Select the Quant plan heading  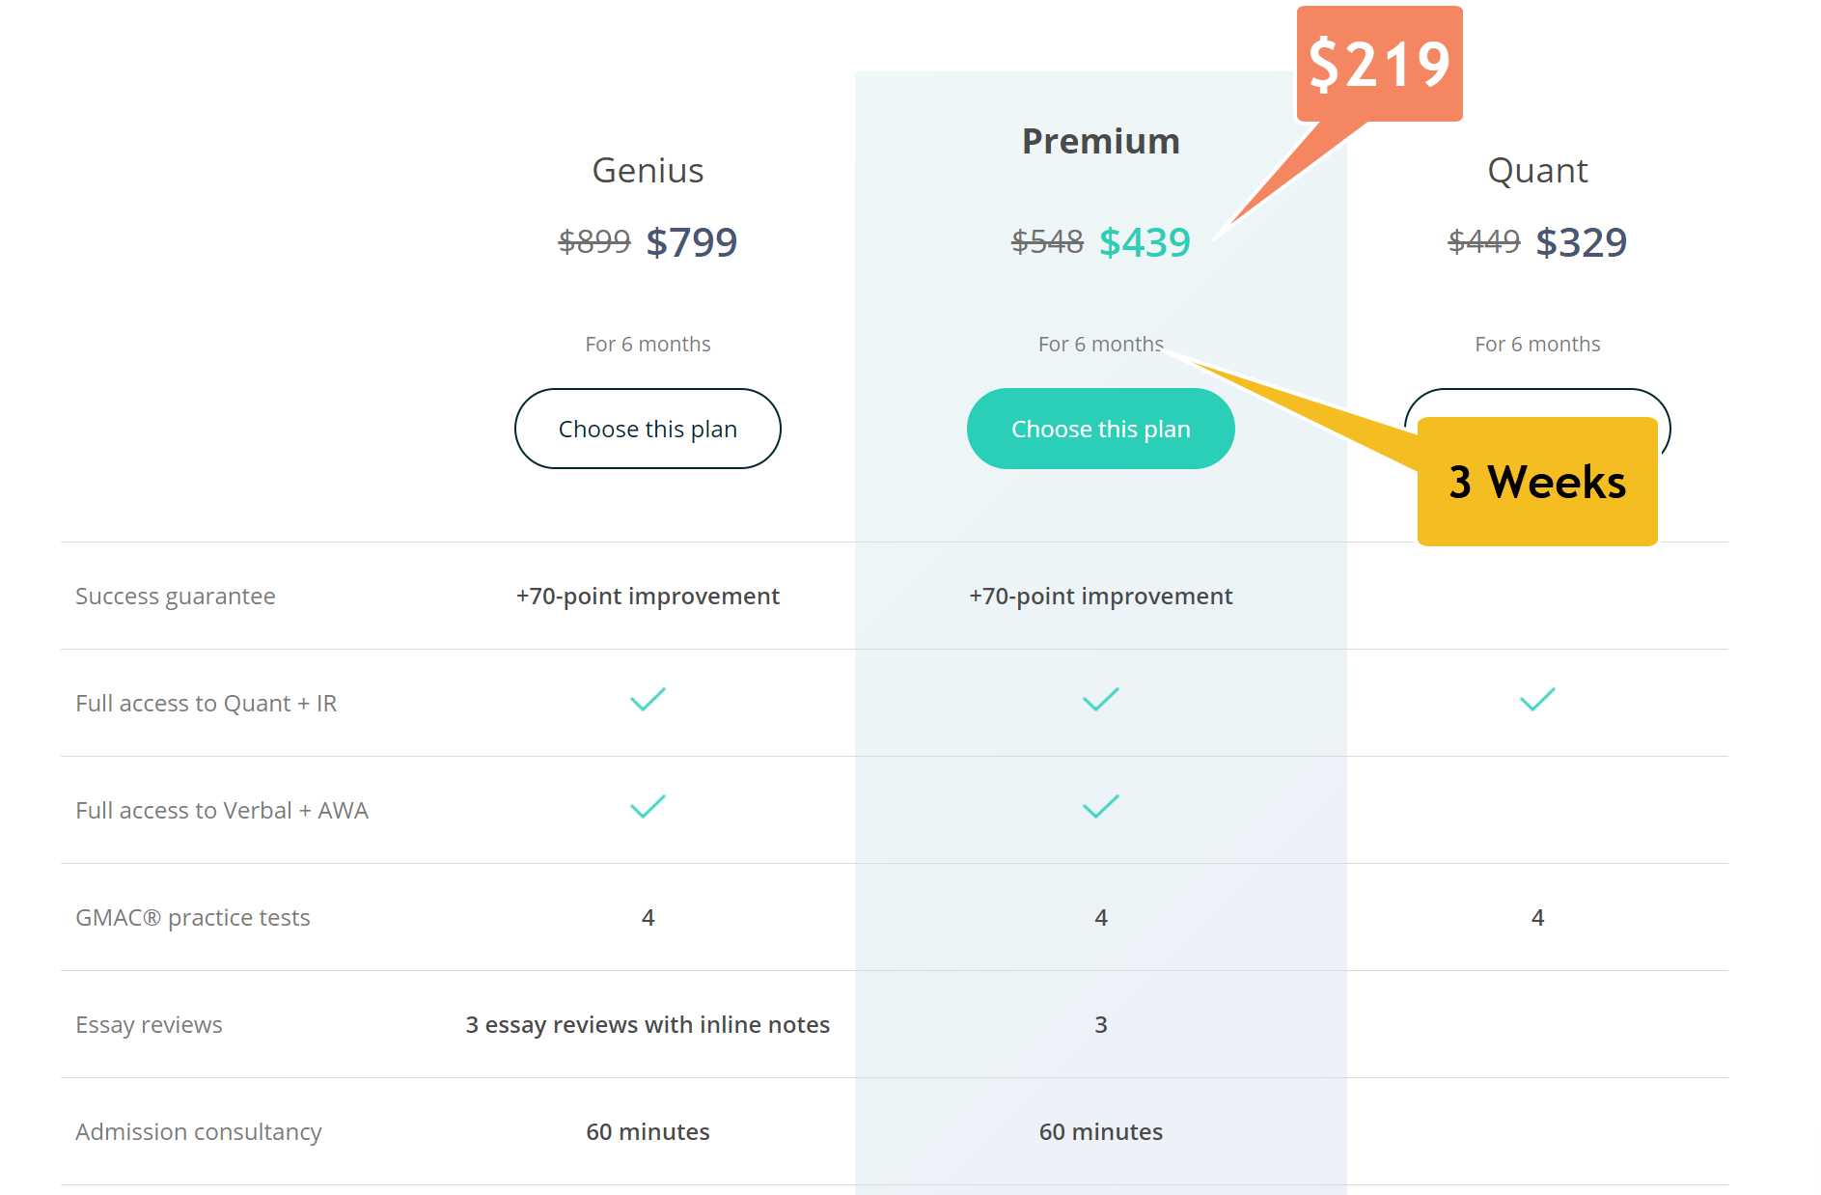coord(1537,171)
